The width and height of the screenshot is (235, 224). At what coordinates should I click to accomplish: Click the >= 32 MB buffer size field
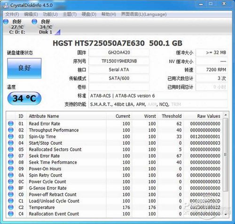(x=211, y=53)
